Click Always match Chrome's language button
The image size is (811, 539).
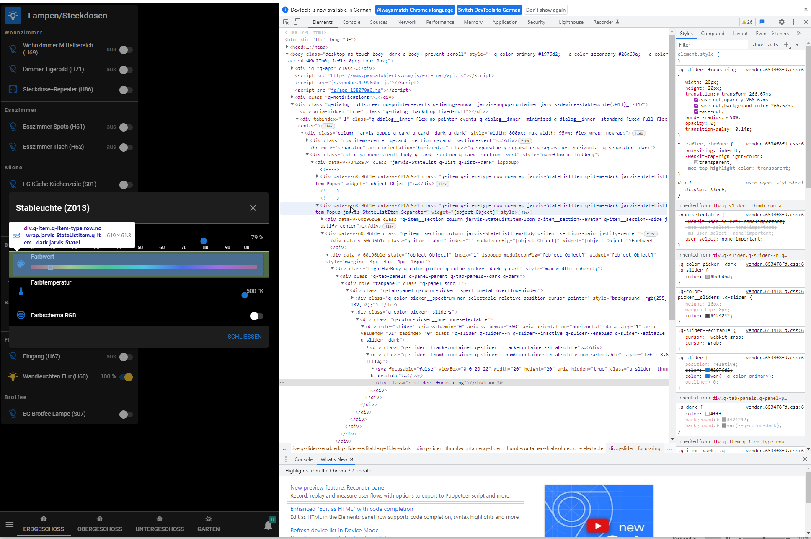click(415, 10)
